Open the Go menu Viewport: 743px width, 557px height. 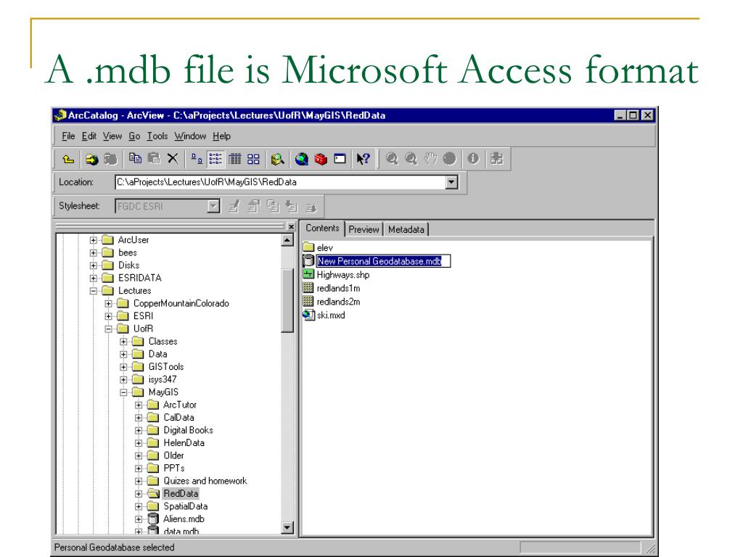point(134,136)
